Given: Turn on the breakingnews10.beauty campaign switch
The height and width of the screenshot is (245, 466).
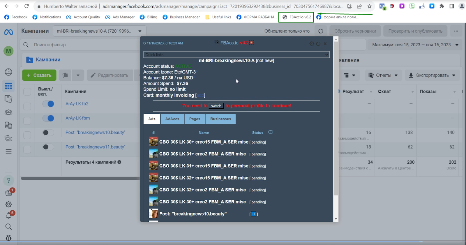Looking at the screenshot, I should [48, 133].
